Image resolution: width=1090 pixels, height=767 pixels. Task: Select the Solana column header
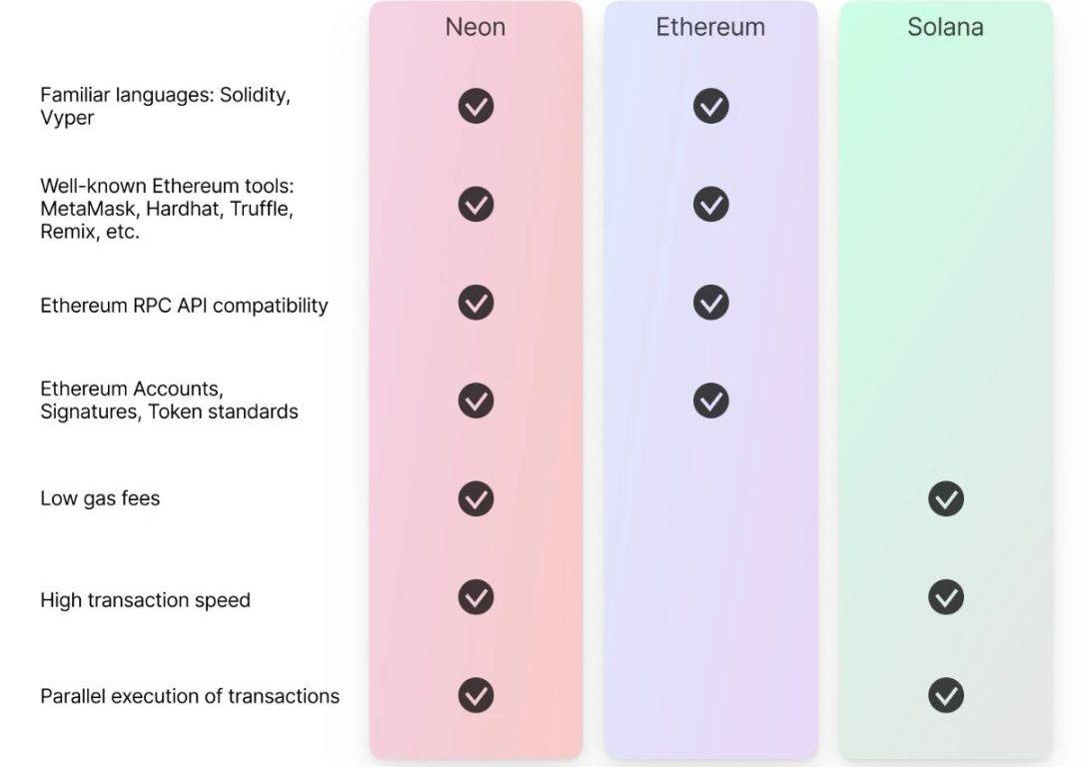945,27
